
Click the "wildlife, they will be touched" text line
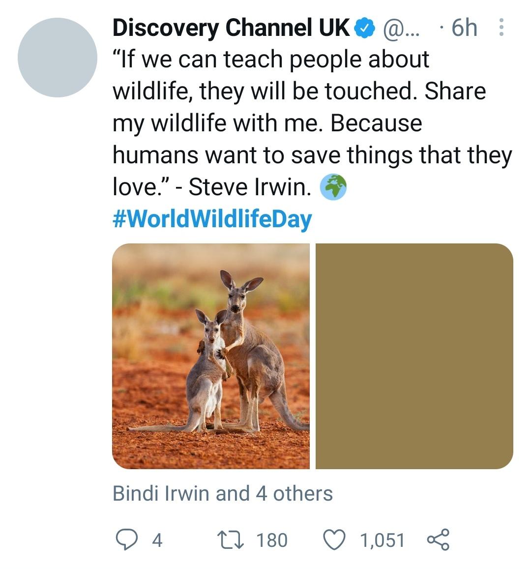tap(299, 91)
